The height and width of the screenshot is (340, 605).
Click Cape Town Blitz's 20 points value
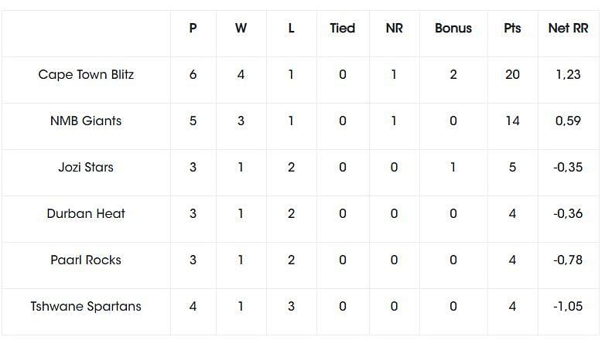512,75
